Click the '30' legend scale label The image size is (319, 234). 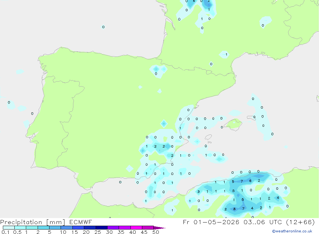coord(109,232)
